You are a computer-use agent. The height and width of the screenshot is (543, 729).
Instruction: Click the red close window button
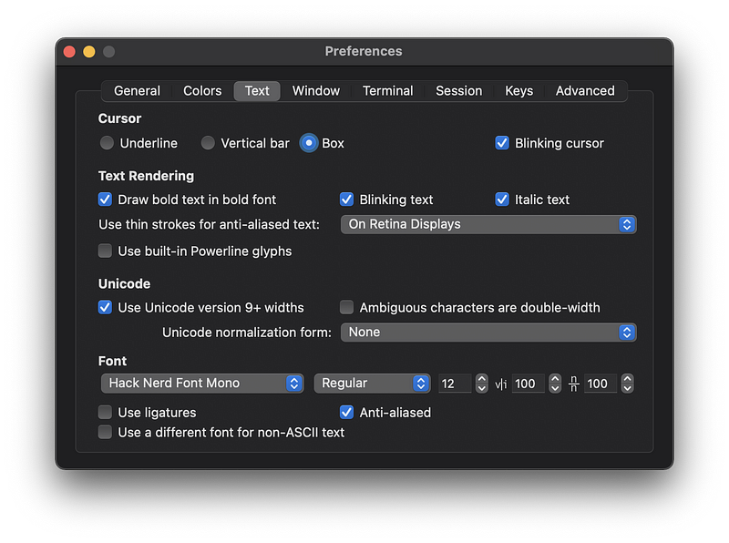tap(69, 52)
